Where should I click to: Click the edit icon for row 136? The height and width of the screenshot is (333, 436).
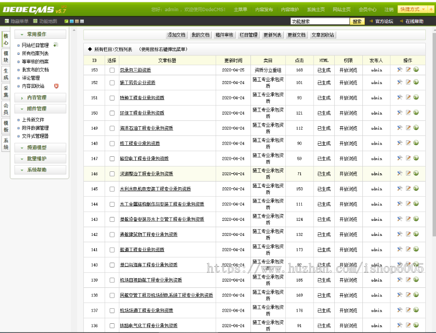click(408, 325)
